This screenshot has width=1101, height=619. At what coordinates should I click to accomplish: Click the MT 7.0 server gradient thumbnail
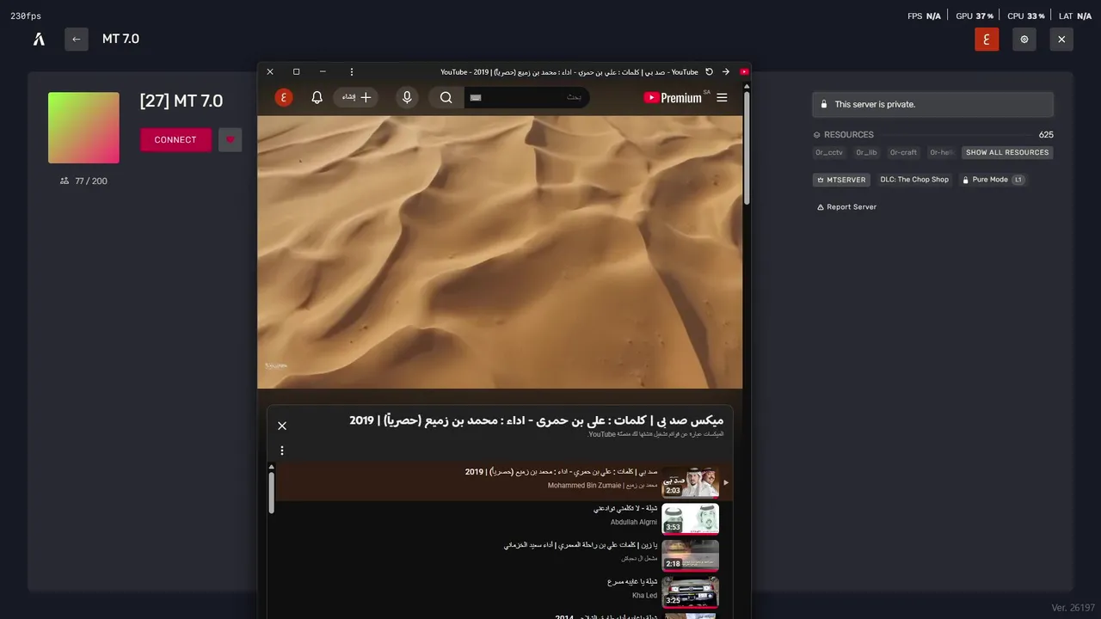83,127
